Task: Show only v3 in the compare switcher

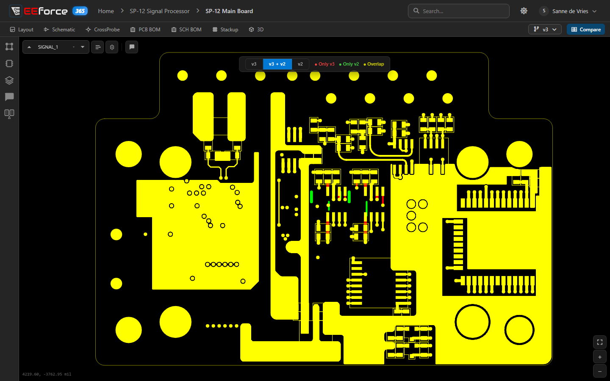Action: click(x=254, y=64)
